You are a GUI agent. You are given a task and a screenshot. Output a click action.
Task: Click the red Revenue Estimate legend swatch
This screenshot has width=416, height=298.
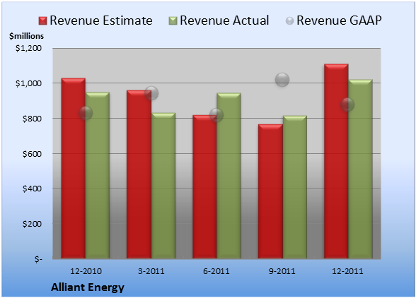coord(42,20)
